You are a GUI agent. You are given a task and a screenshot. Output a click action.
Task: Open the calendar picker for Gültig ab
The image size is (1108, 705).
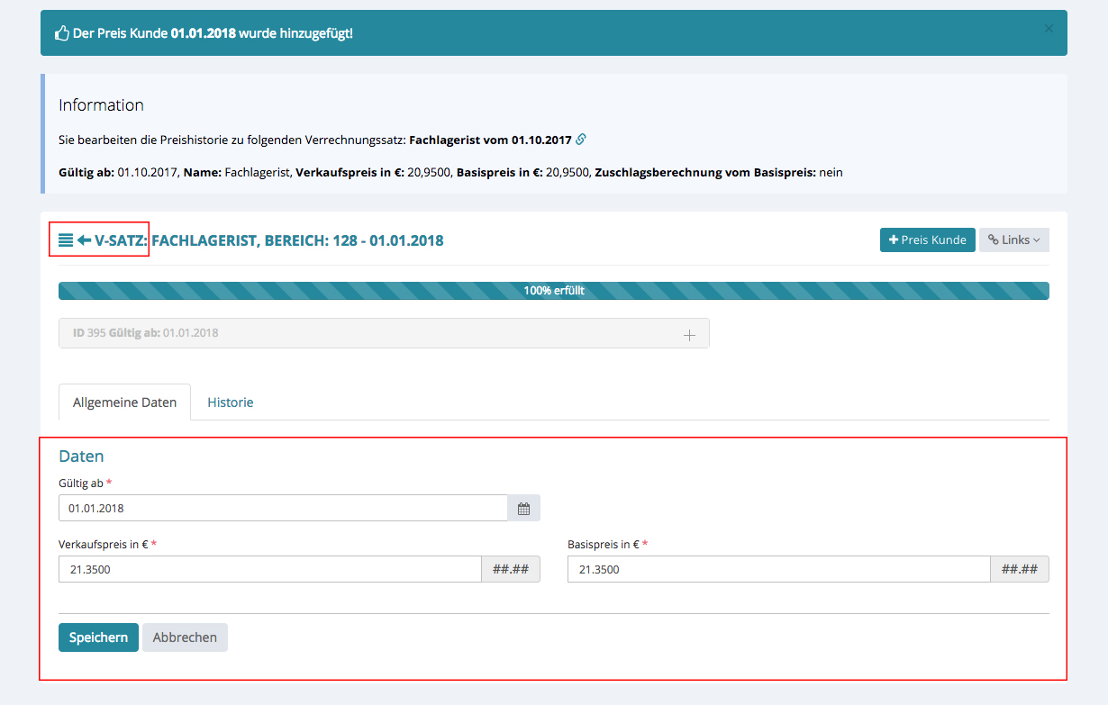(x=523, y=508)
